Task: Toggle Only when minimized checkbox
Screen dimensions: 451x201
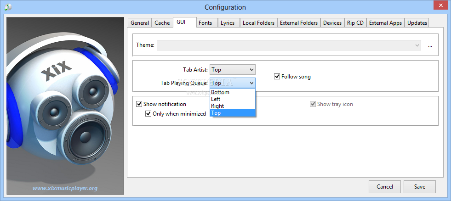Action: click(176, 114)
